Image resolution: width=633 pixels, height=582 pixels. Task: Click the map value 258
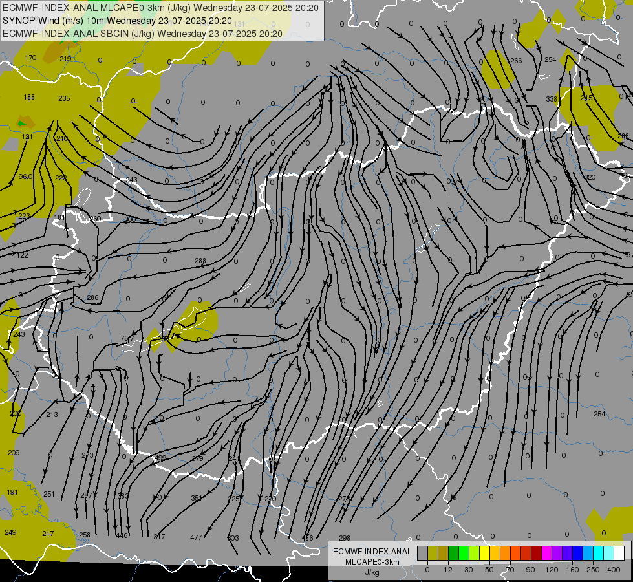[x=84, y=535]
